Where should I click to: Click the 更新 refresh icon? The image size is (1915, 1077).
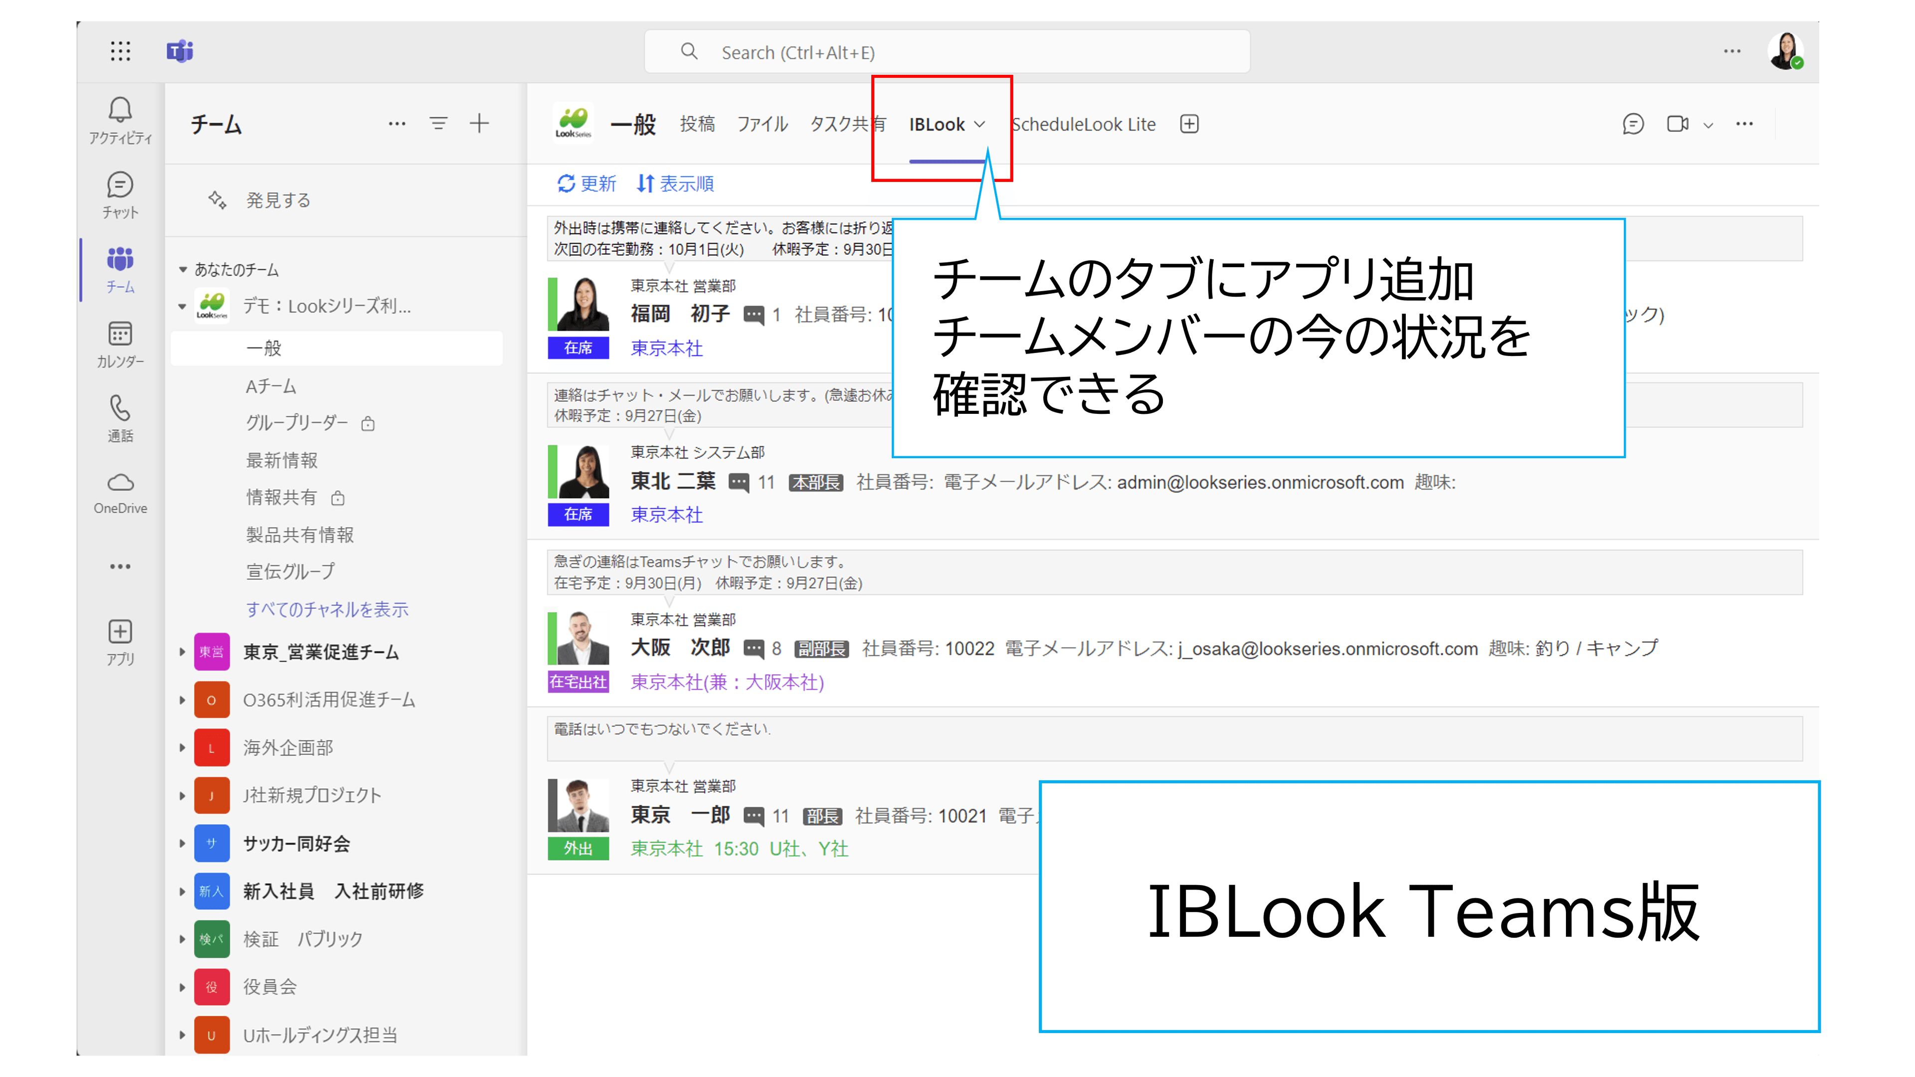coord(567,183)
